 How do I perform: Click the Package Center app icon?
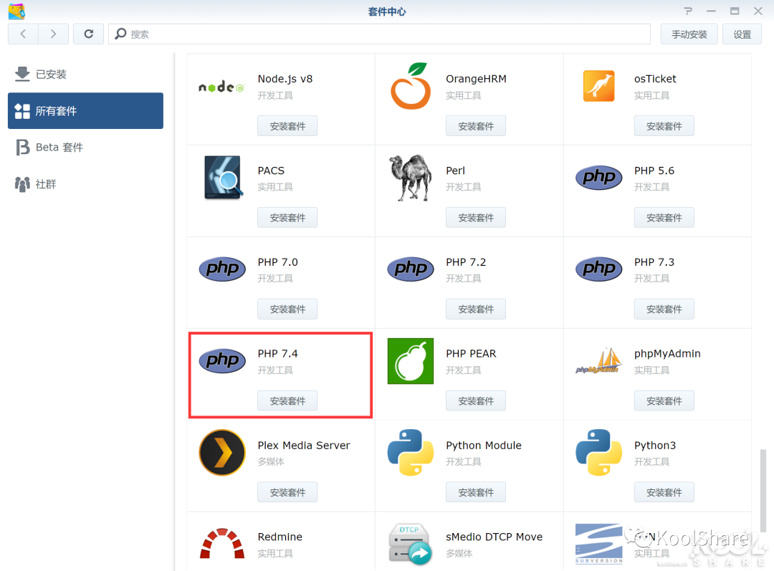16,11
